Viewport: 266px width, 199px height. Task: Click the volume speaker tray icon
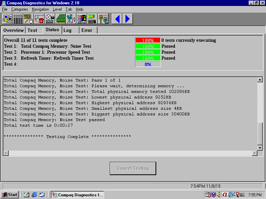pos(219,195)
